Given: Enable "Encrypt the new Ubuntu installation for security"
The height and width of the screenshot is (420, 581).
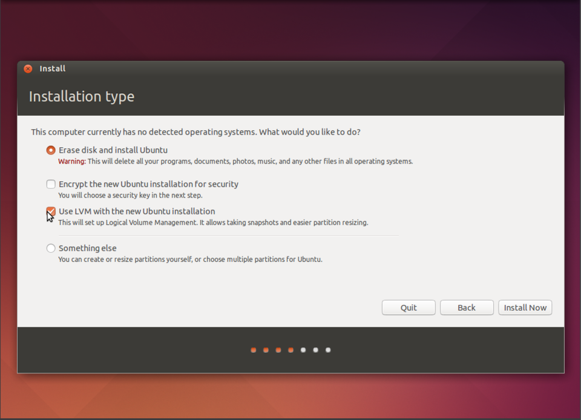Looking at the screenshot, I should [51, 184].
